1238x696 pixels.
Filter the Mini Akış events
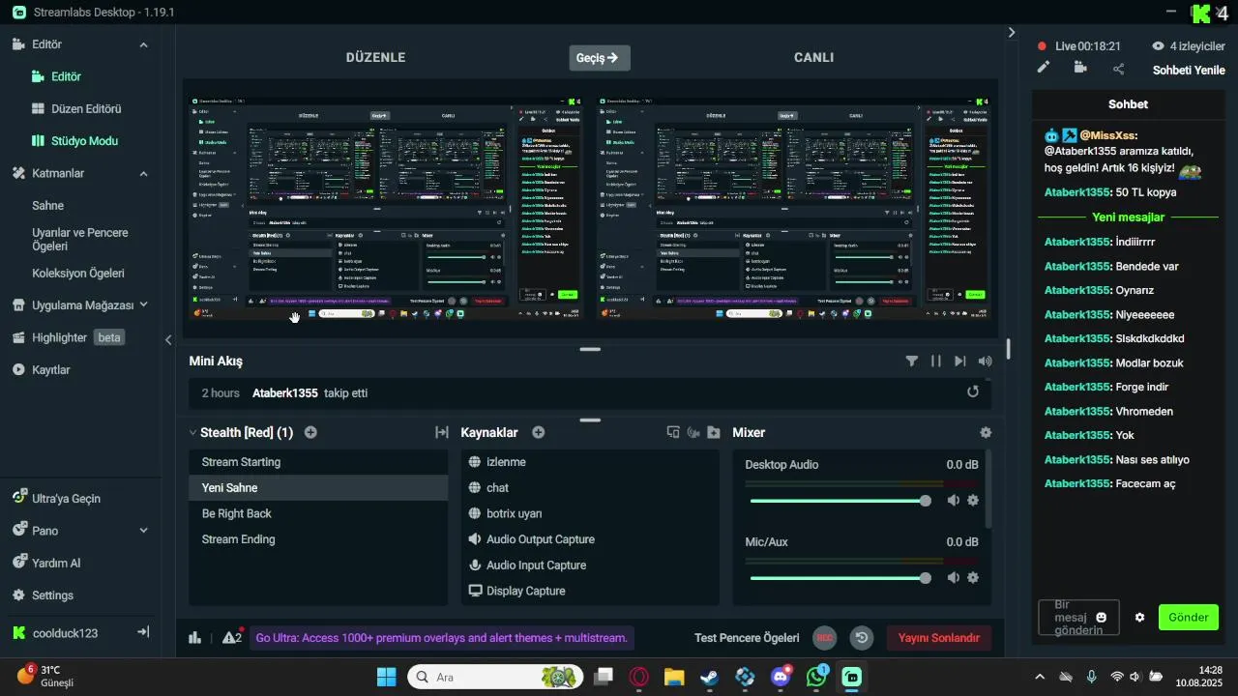912,361
